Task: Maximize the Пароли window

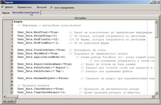Action: [154, 2]
